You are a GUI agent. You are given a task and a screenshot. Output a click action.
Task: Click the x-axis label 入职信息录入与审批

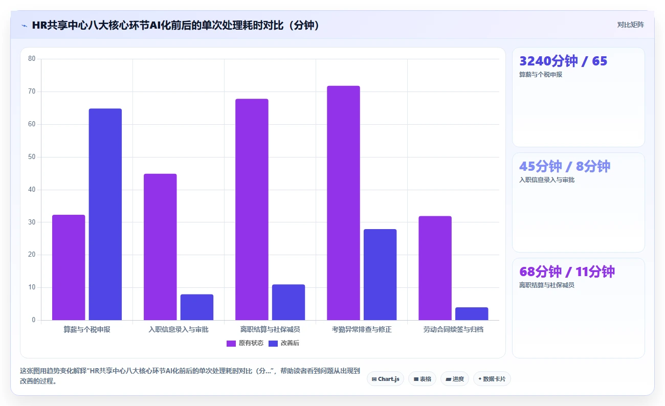pos(179,330)
